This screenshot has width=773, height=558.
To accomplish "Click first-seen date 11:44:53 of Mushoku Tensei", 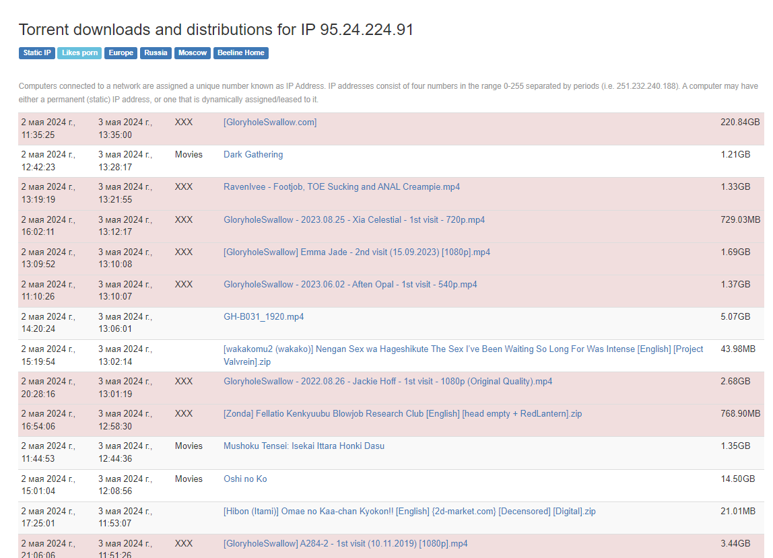I will pyautogui.click(x=48, y=452).
